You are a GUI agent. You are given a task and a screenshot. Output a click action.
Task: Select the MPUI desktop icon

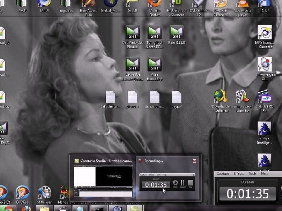point(44,6)
